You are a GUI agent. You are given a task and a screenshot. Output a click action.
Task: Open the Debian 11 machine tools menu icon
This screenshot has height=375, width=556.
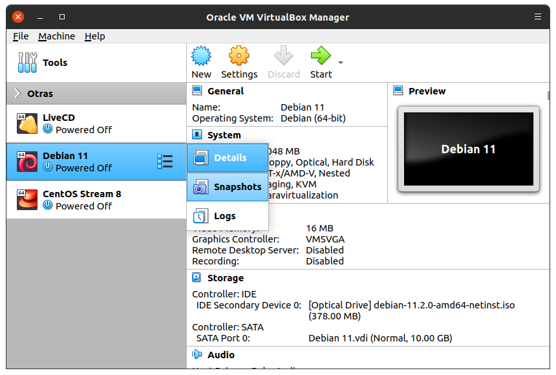tap(165, 162)
